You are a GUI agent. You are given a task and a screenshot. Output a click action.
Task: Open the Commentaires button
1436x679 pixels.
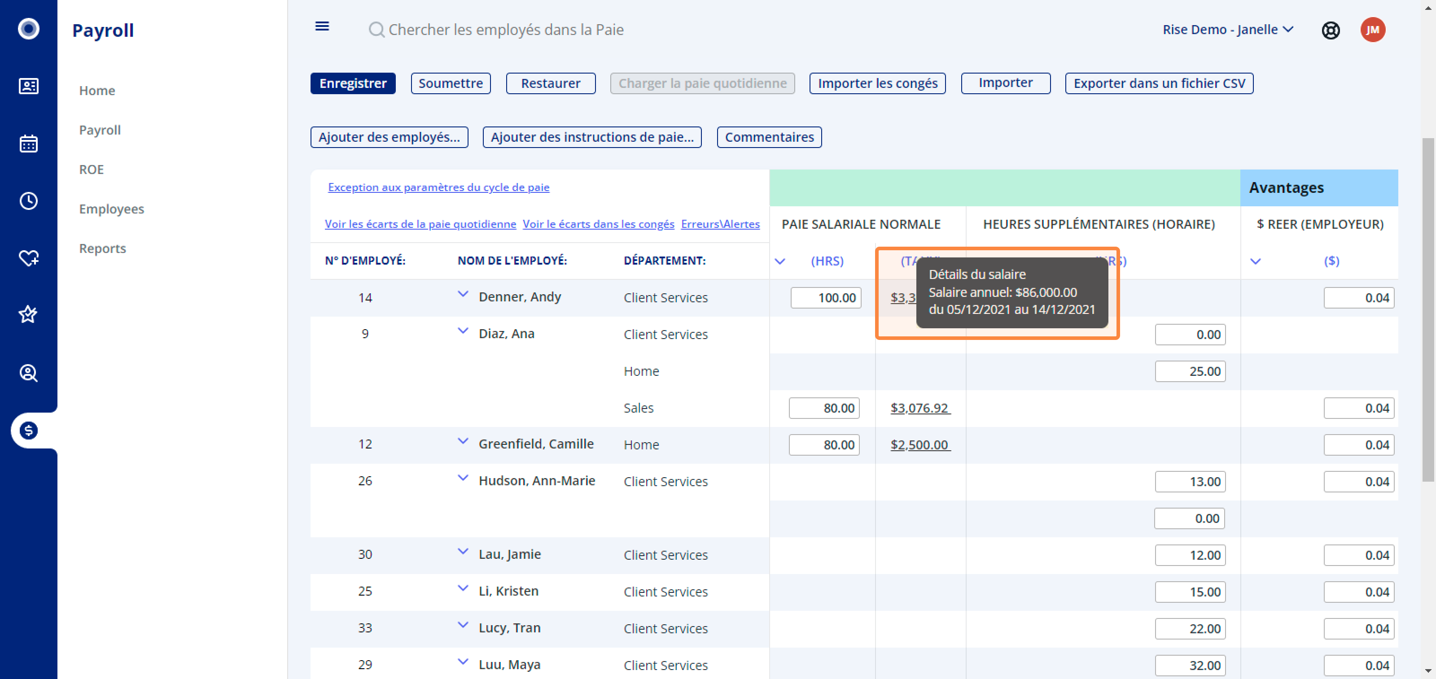[x=769, y=137]
